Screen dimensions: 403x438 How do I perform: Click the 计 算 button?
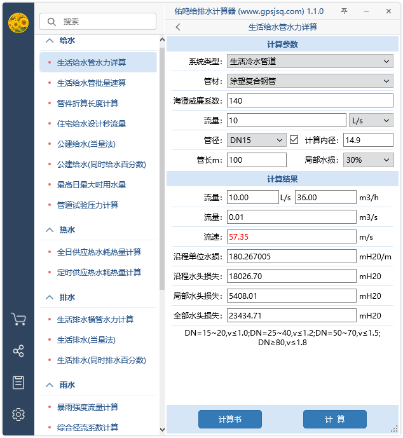point(335,419)
